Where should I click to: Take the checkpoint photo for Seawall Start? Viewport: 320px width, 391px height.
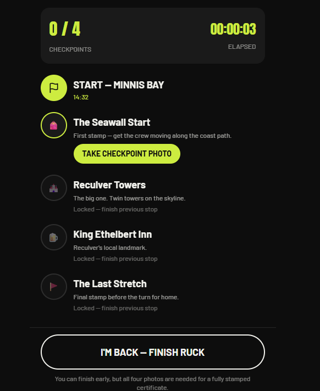(127, 154)
